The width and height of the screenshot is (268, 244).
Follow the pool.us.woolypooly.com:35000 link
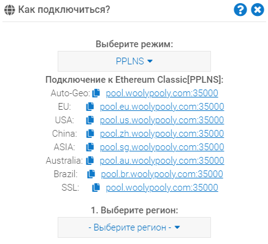(x=162, y=120)
